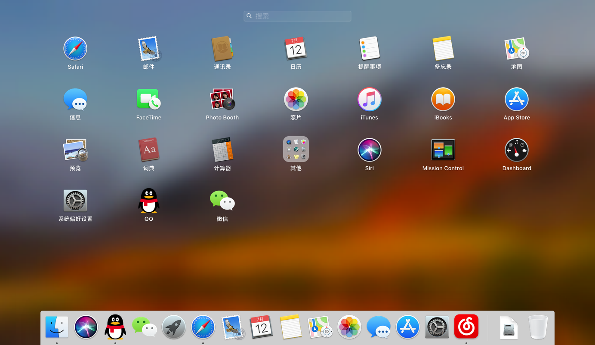Open Siri from the Launchpad grid
The height and width of the screenshot is (345, 595).
click(x=370, y=150)
